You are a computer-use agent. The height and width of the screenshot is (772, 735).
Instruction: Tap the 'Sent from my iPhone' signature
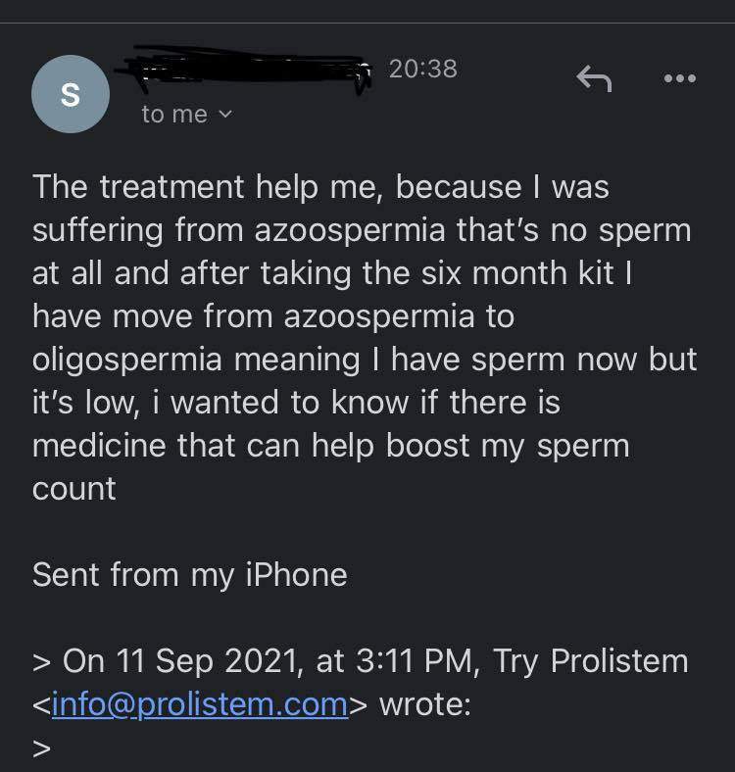[x=189, y=574]
